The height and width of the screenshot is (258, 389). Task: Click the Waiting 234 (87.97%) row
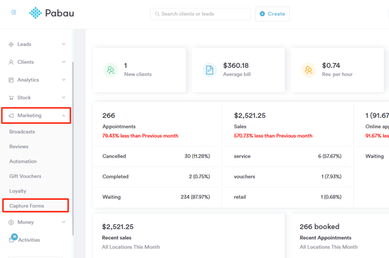156,197
